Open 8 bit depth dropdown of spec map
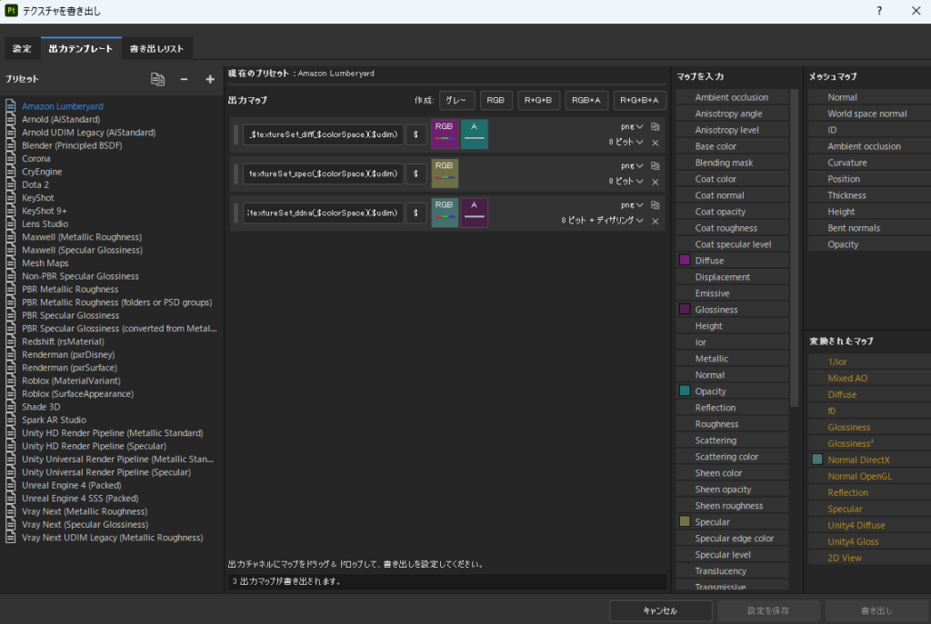 point(626,182)
